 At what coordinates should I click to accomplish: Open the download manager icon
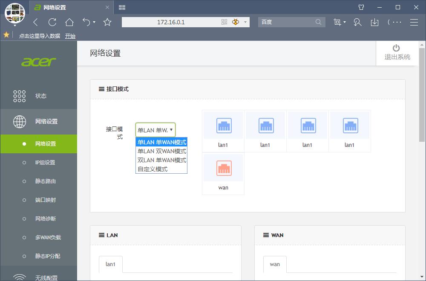374,22
